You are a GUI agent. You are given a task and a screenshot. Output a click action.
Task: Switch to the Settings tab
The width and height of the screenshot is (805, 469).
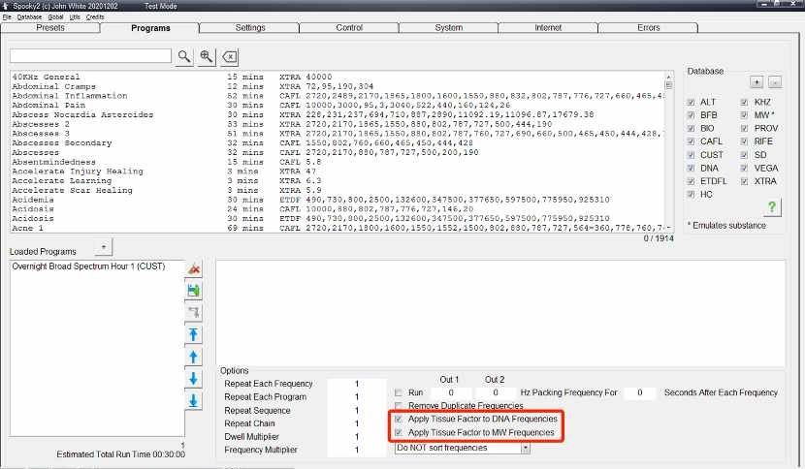click(x=250, y=28)
